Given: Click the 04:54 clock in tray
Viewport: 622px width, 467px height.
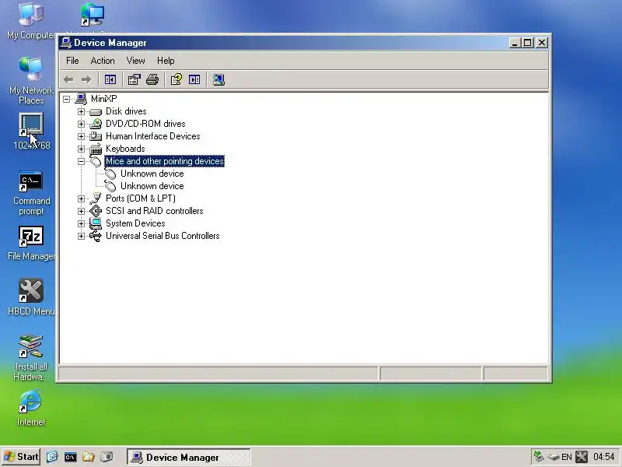Looking at the screenshot, I should tap(604, 457).
